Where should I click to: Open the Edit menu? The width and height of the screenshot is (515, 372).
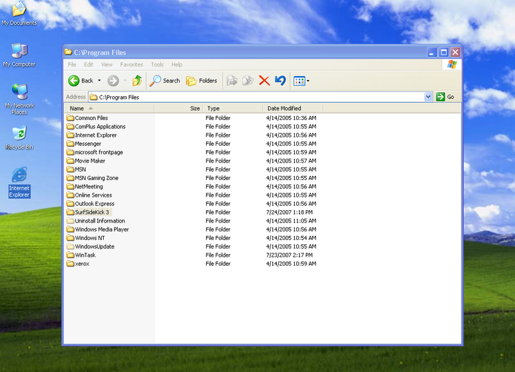[x=88, y=64]
